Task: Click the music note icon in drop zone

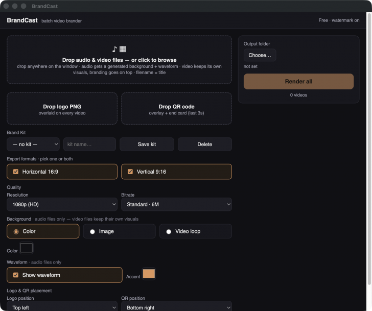Action: pyautogui.click(x=114, y=49)
